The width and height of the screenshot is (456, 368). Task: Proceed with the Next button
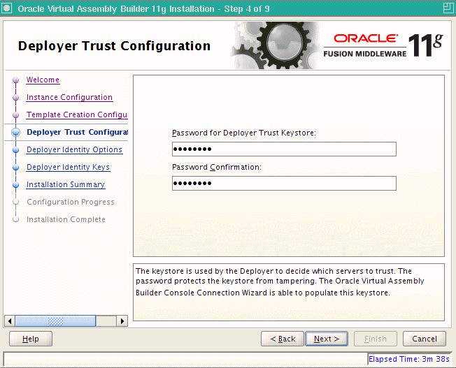click(327, 339)
